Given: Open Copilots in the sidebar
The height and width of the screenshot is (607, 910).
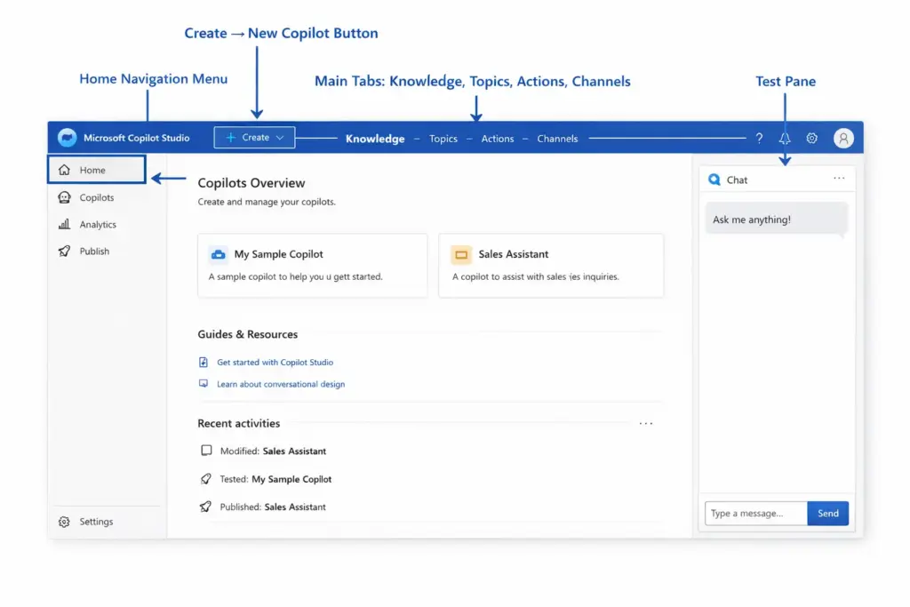Looking at the screenshot, I should pos(97,197).
